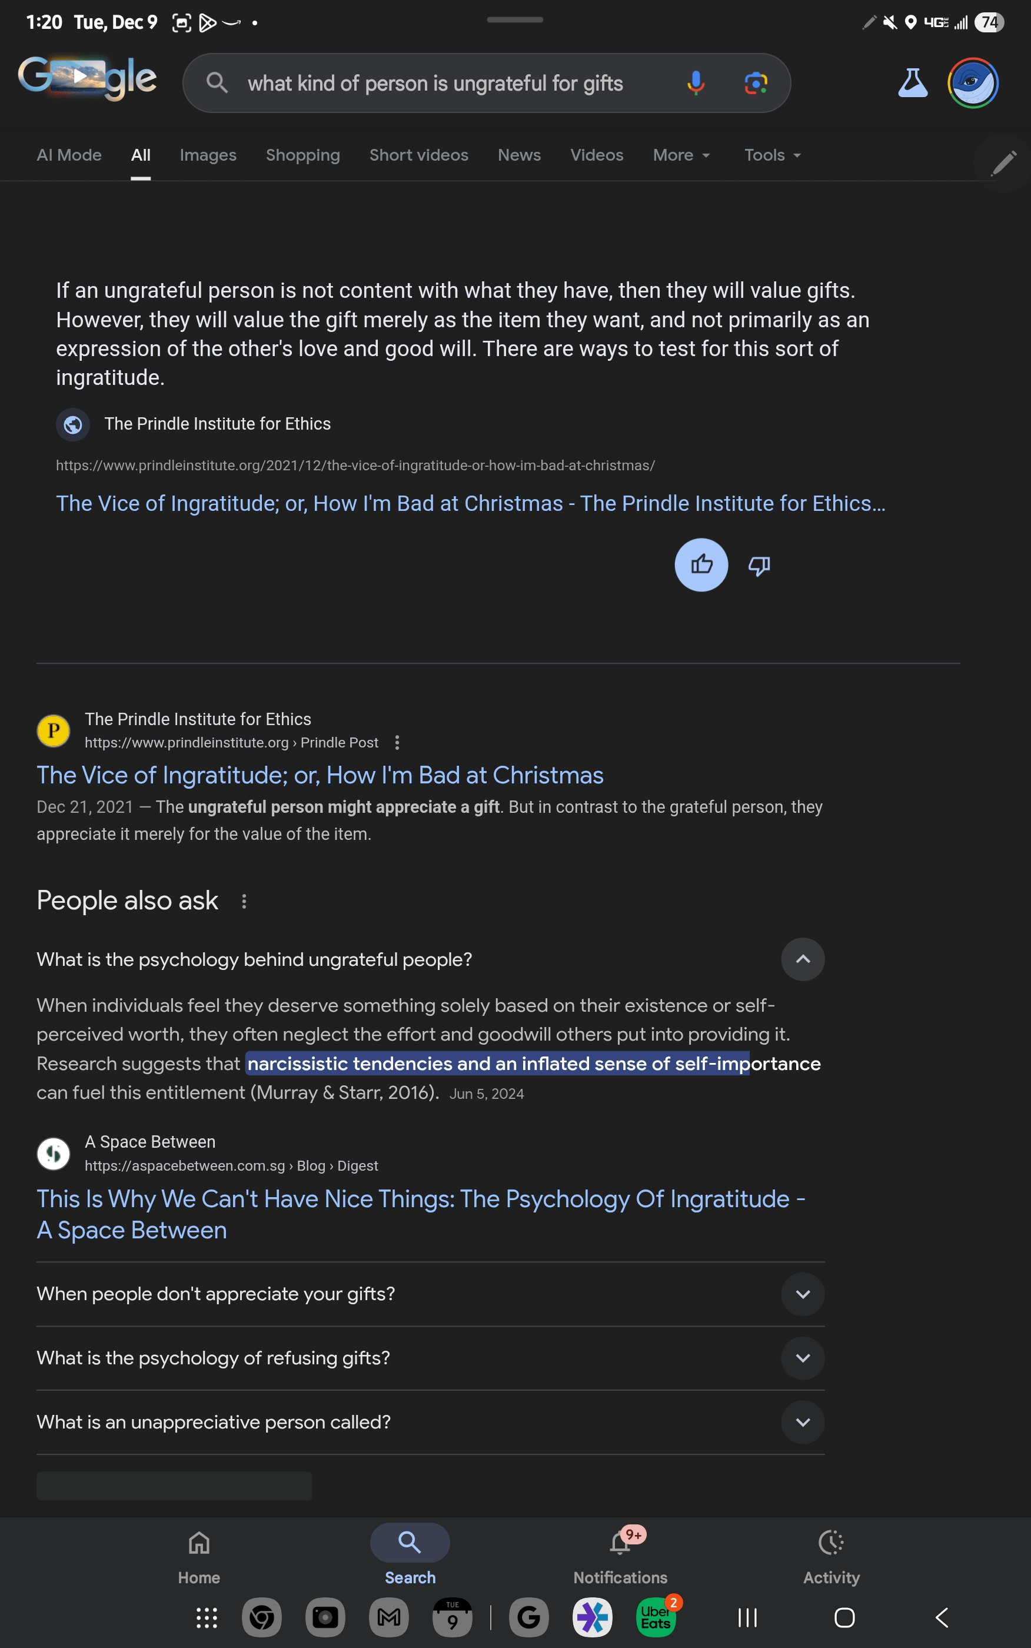Open Uber Eats app icon
Image resolution: width=1031 pixels, height=1648 pixels.
point(654,1617)
